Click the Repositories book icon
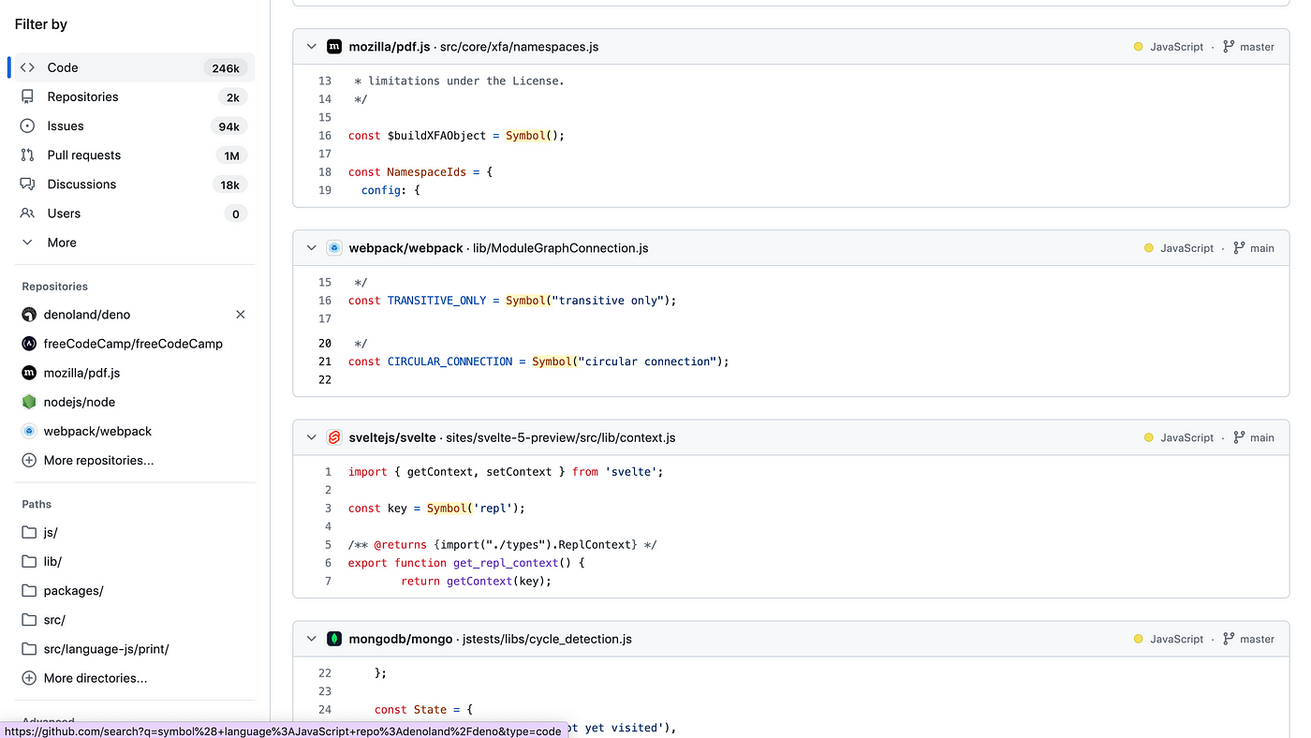Image resolution: width=1311 pixels, height=738 pixels. coord(28,96)
